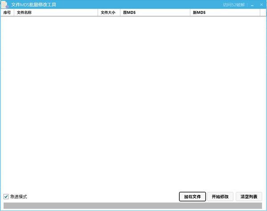The width and height of the screenshot is (267, 211).
Task: Click the 加载文件 button
Action: pos(192,196)
